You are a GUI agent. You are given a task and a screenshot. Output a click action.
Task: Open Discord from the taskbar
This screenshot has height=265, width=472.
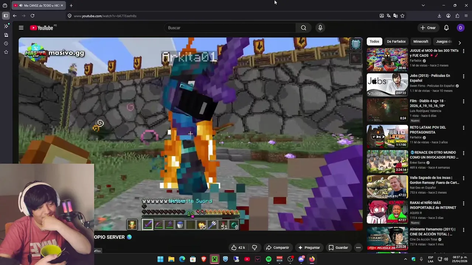tap(301, 259)
